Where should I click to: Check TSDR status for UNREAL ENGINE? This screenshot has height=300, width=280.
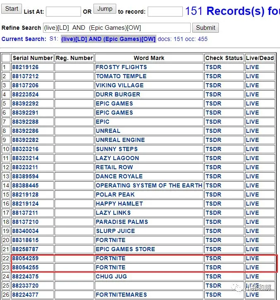point(213,140)
